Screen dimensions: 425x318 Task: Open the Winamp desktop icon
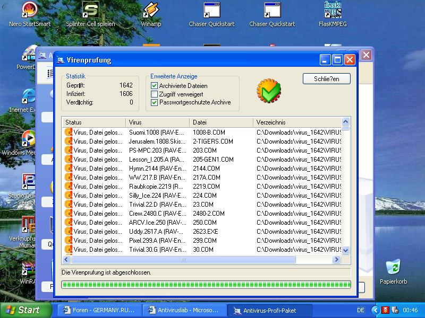tap(151, 11)
